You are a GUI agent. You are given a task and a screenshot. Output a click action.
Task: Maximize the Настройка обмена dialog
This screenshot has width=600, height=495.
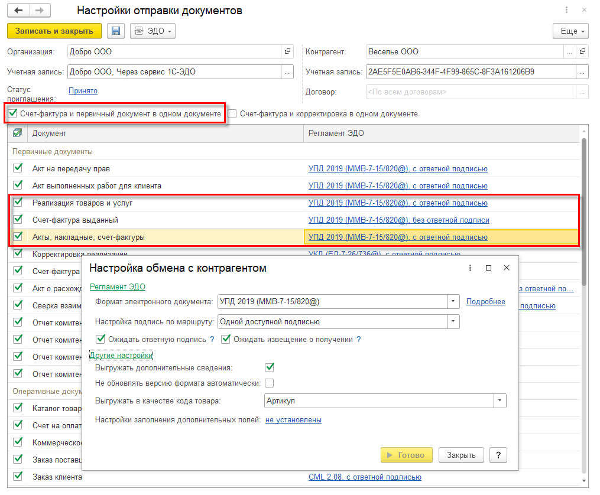coord(488,268)
